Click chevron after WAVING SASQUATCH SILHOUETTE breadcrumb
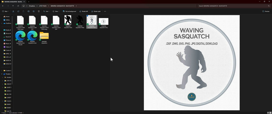 (x=76, y=6)
